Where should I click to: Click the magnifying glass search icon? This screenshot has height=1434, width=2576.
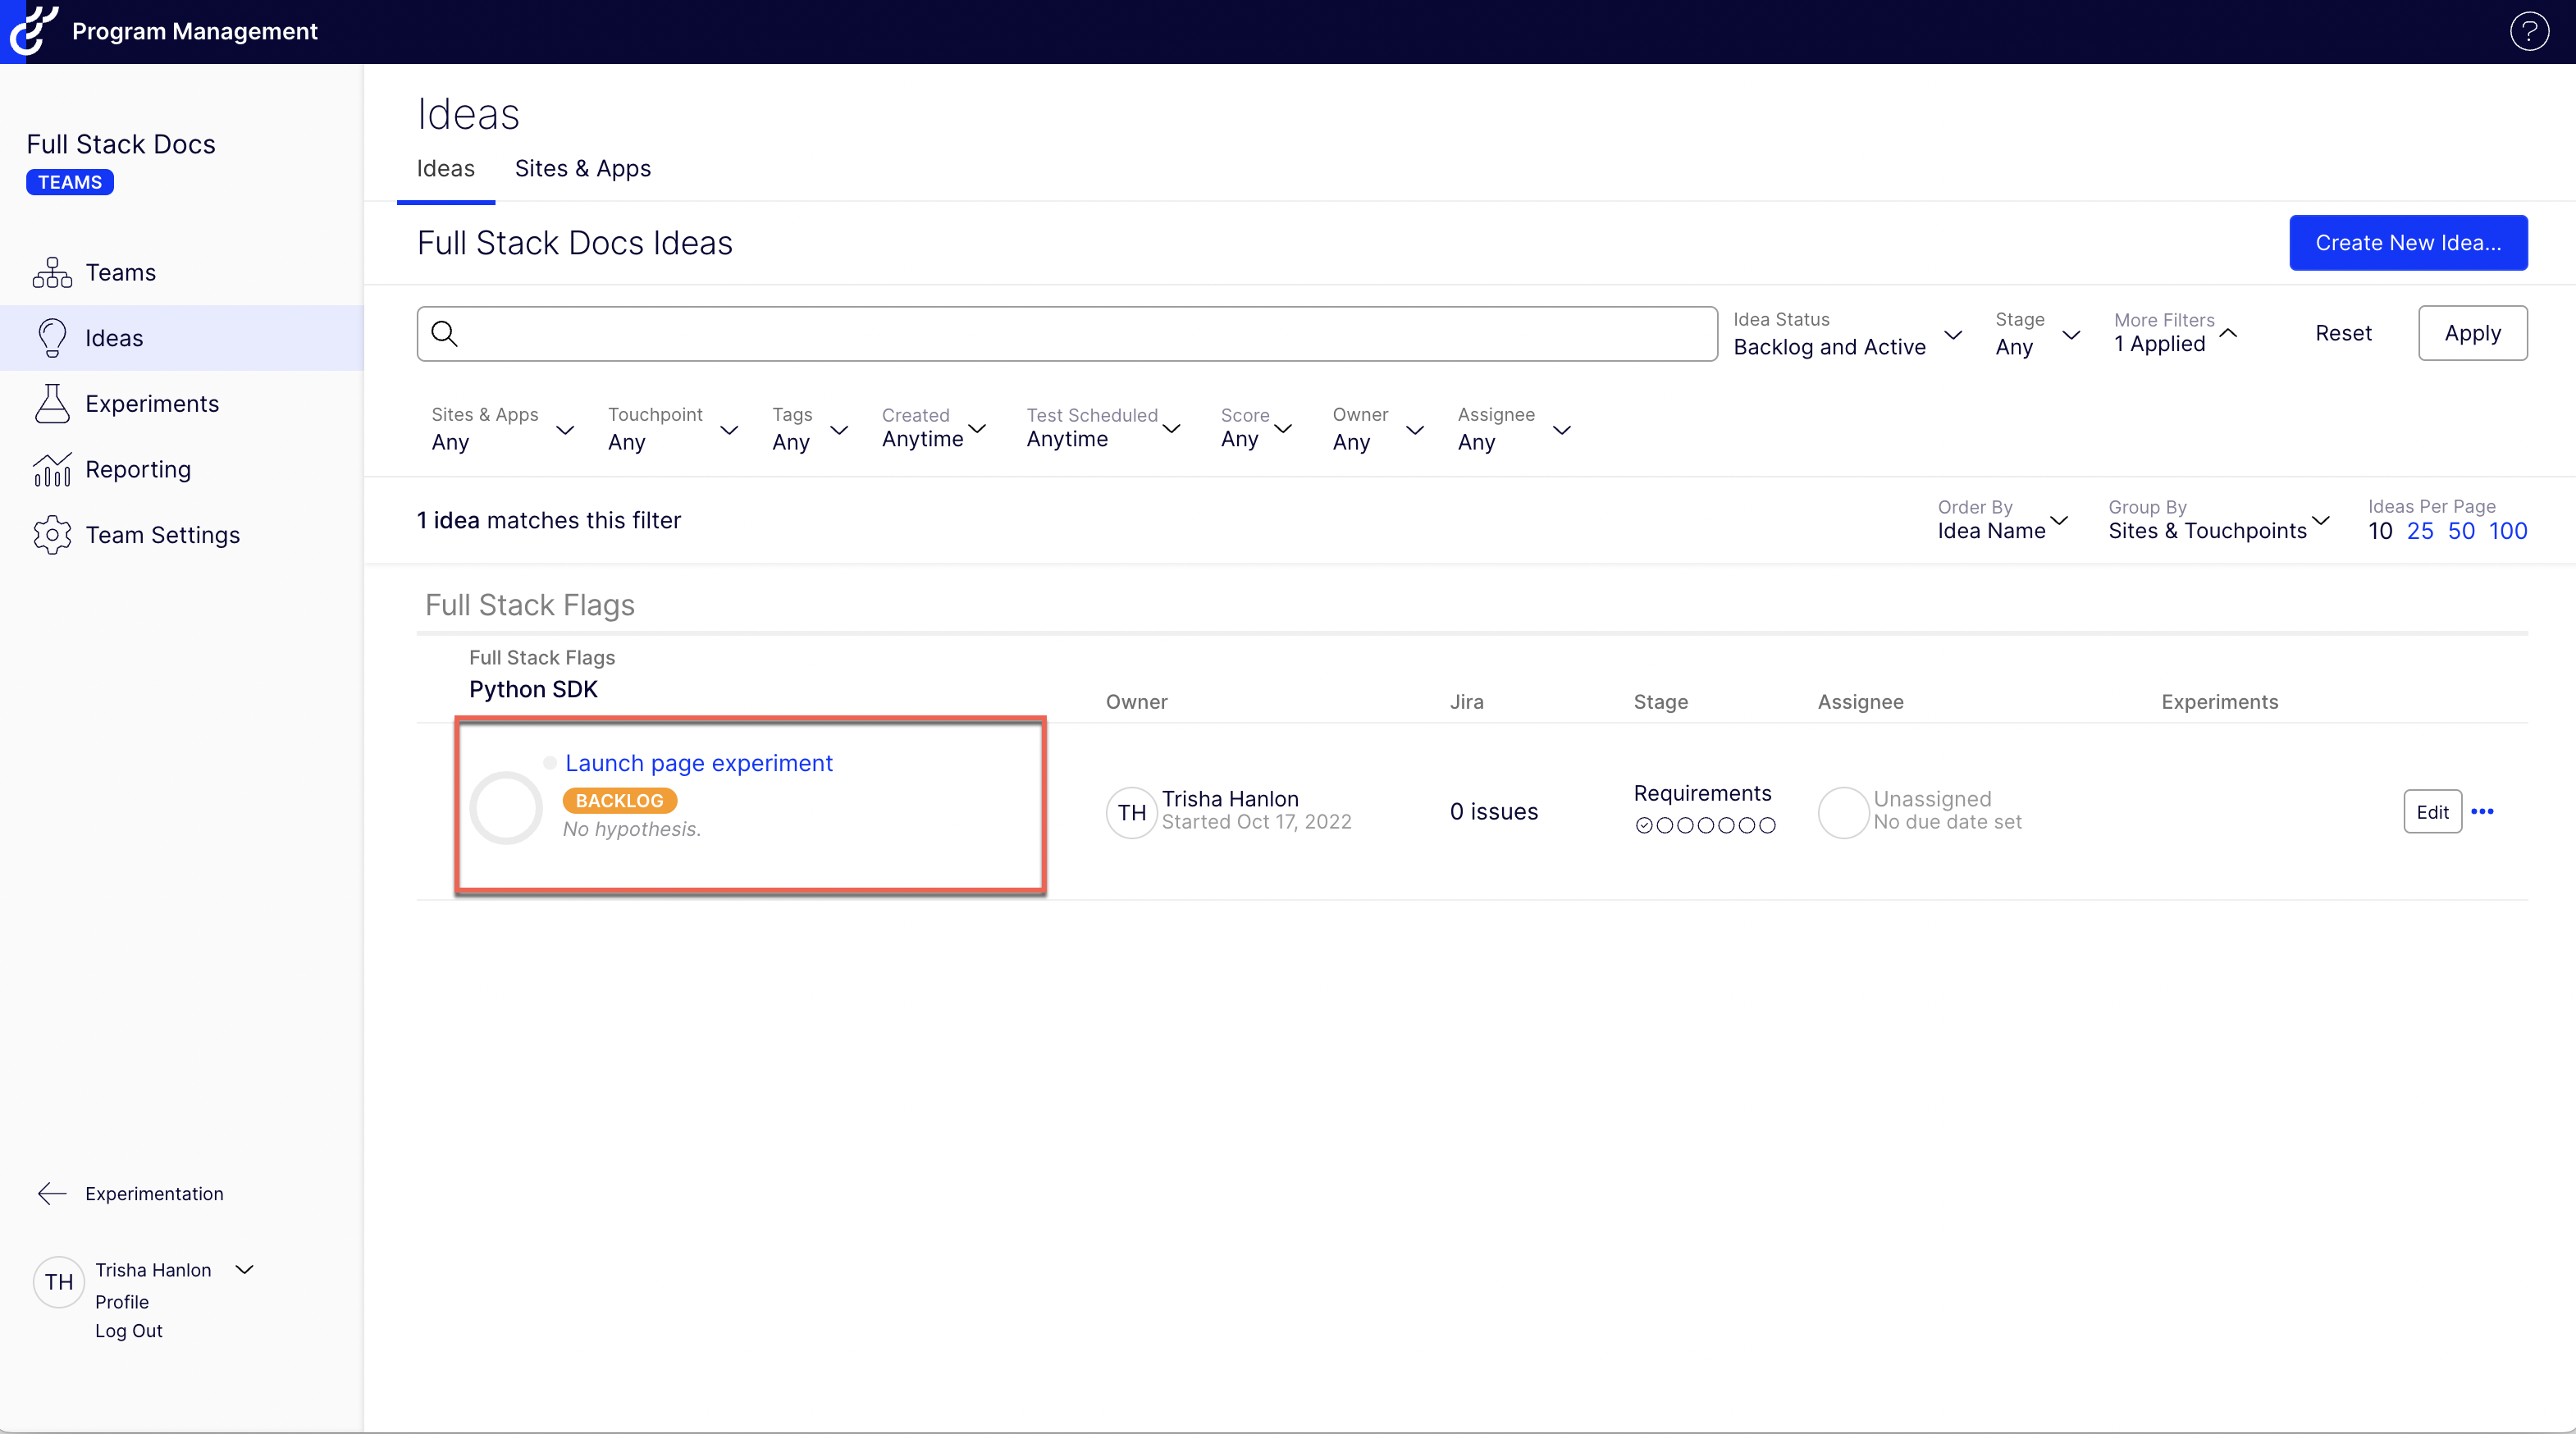pyautogui.click(x=444, y=333)
